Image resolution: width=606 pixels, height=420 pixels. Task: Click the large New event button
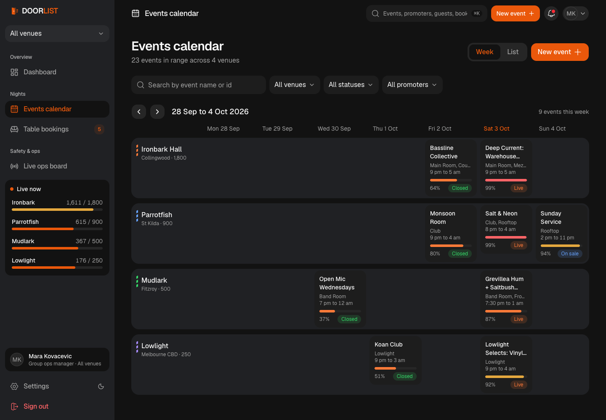pyautogui.click(x=560, y=52)
